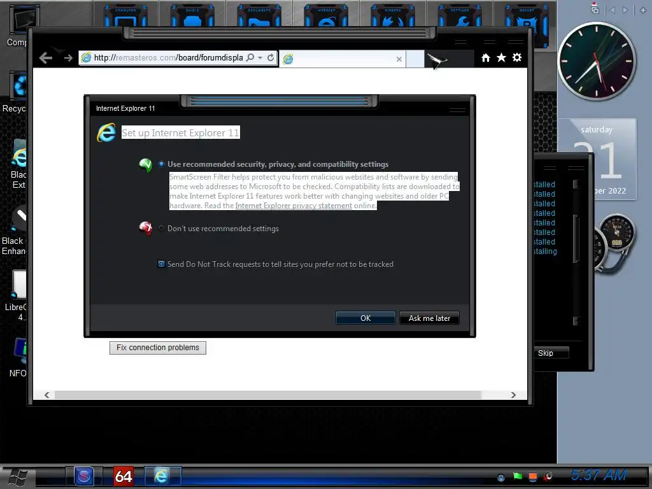Click the purple S app in taskbar
Viewport: 652px width, 489px height.
tap(83, 476)
